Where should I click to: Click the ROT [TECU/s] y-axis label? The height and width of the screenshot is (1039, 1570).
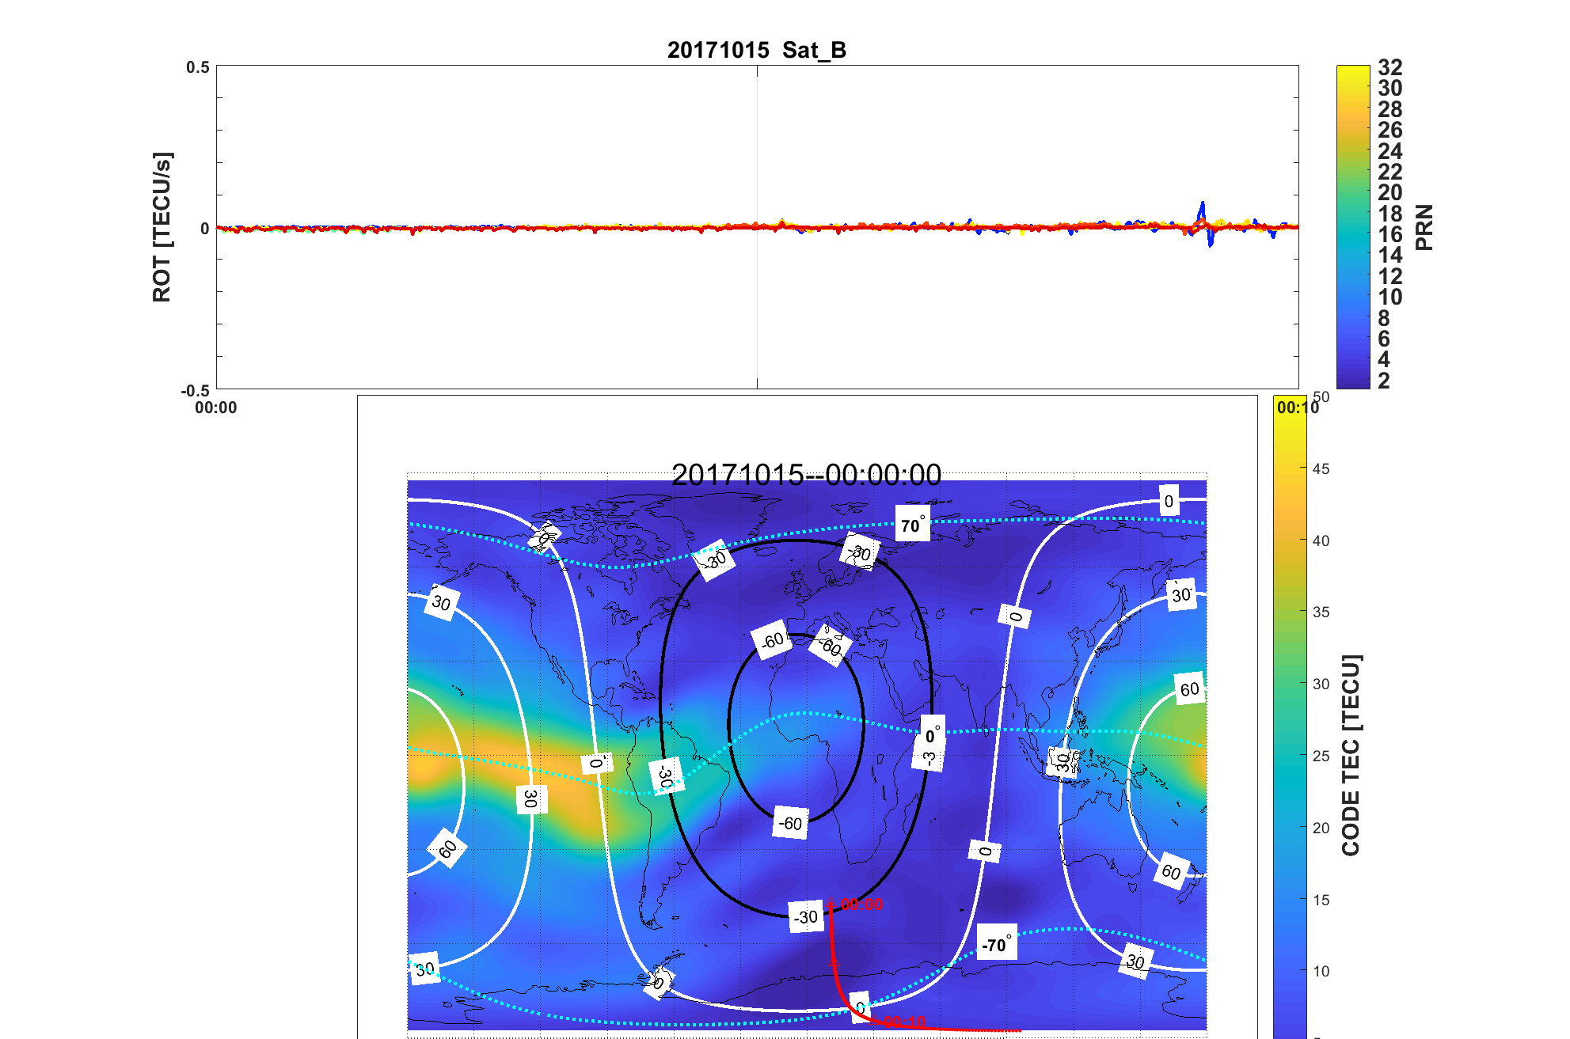click(162, 227)
